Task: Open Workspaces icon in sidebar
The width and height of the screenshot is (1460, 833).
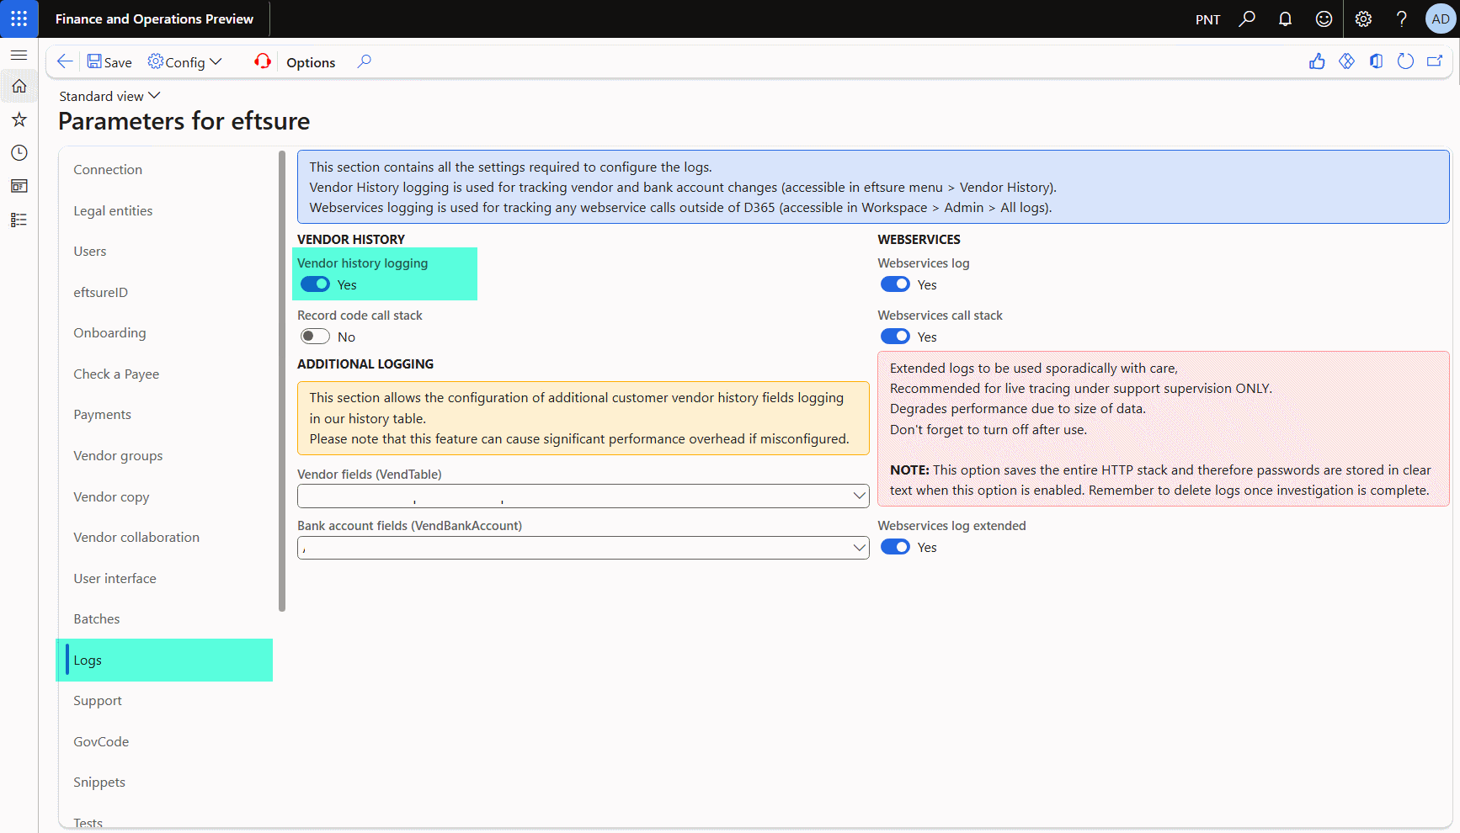Action: coord(19,186)
